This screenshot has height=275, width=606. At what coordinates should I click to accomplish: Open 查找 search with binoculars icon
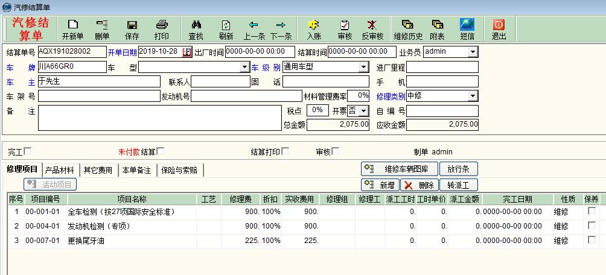pos(196,25)
